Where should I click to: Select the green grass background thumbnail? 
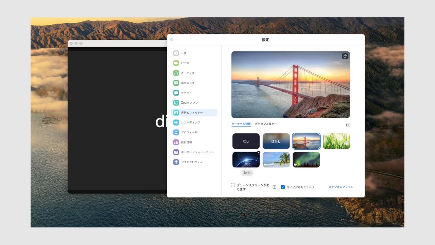tap(336, 141)
